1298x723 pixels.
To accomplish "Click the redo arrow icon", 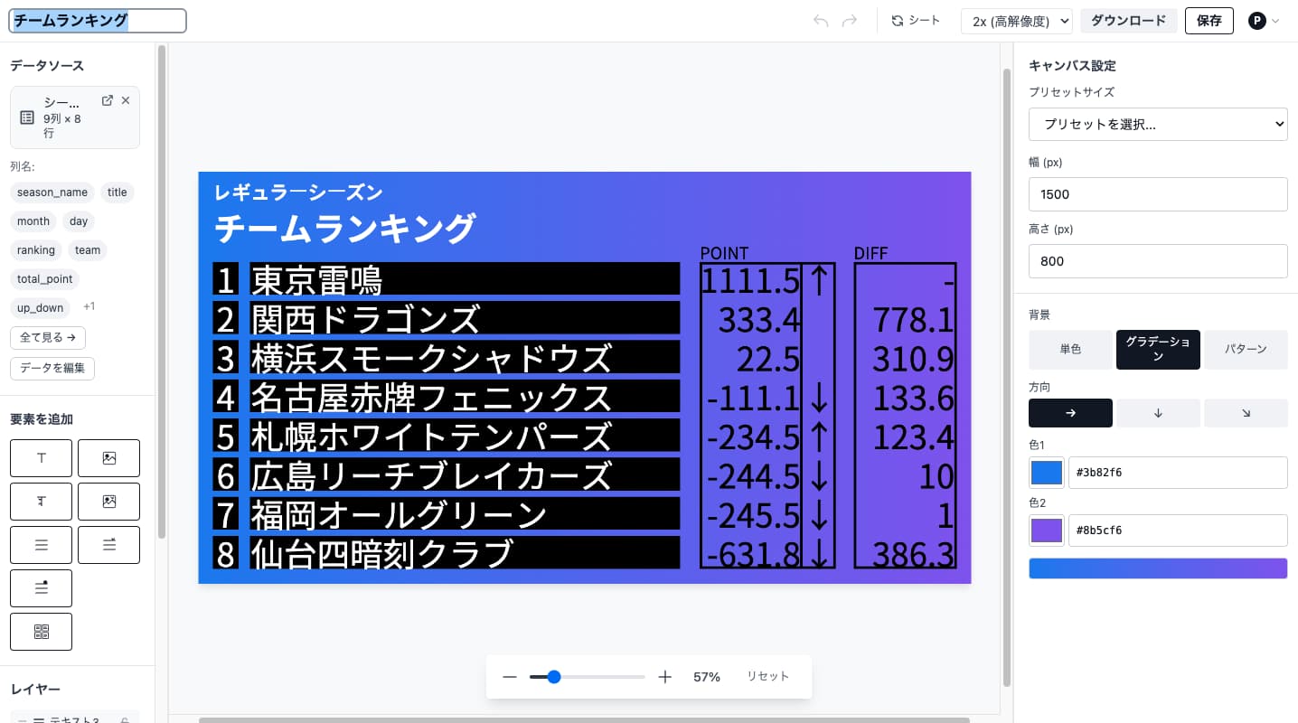I will click(849, 21).
